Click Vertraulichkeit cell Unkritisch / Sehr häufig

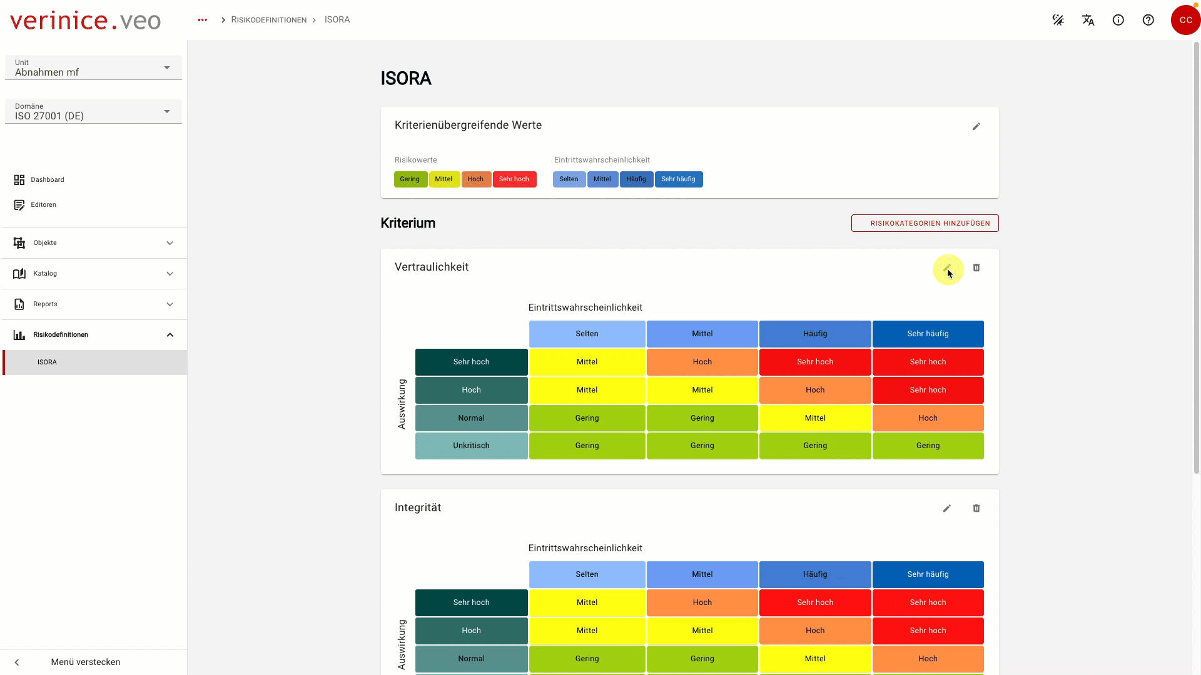click(x=928, y=446)
